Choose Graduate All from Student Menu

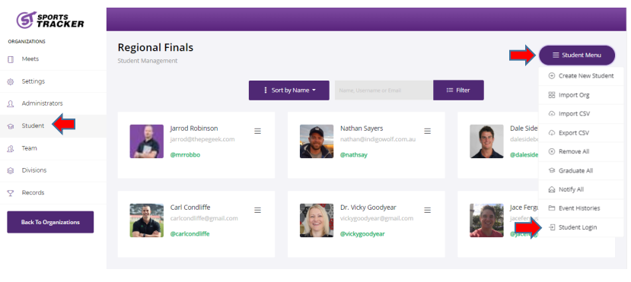click(x=581, y=171)
